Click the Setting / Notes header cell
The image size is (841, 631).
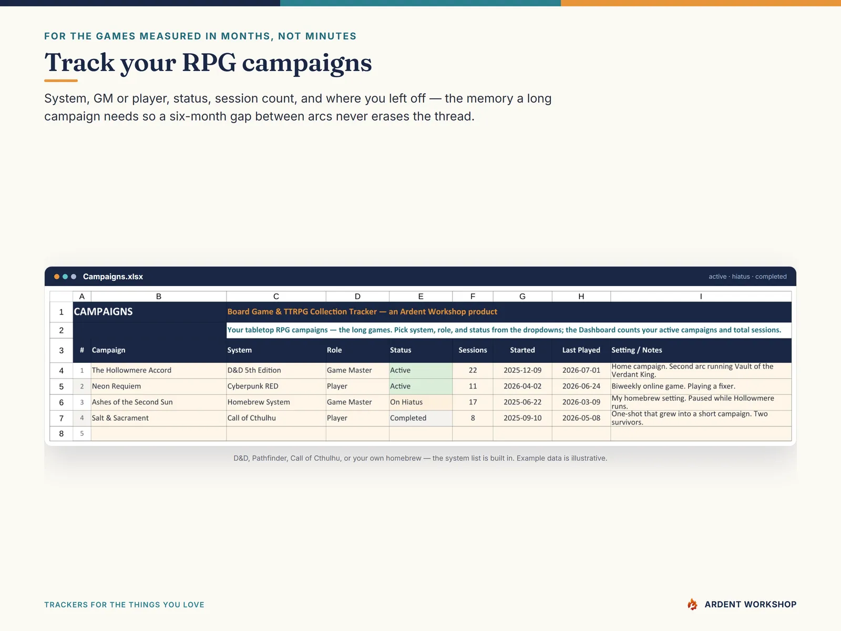point(701,350)
